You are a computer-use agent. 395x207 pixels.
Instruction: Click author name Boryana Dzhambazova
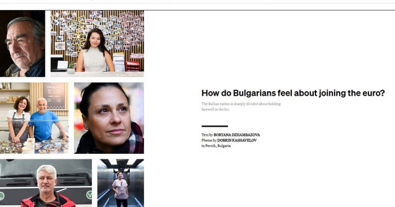click(236, 135)
